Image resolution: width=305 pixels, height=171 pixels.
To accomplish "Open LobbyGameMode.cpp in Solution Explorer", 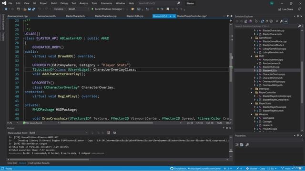I will (274, 48).
